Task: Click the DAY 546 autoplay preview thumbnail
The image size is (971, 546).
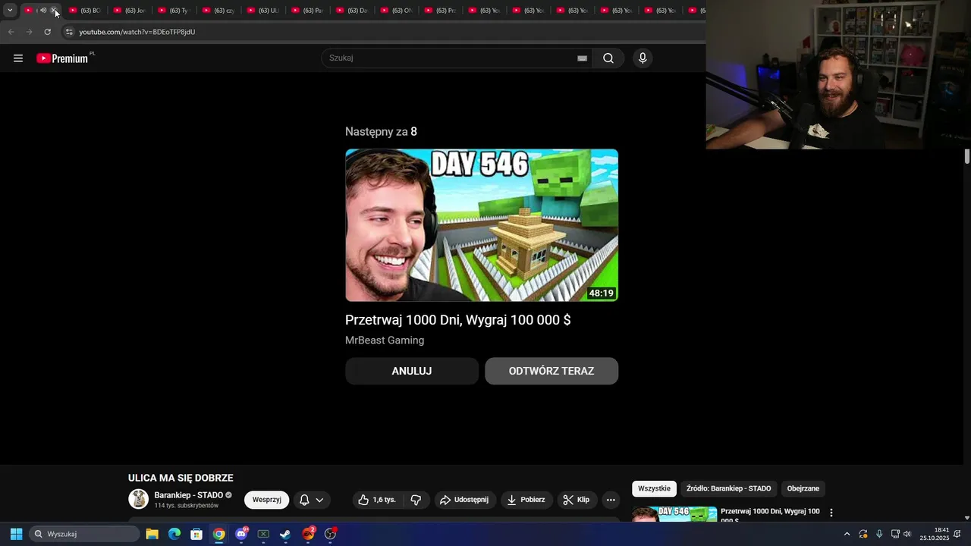Action: click(x=482, y=225)
